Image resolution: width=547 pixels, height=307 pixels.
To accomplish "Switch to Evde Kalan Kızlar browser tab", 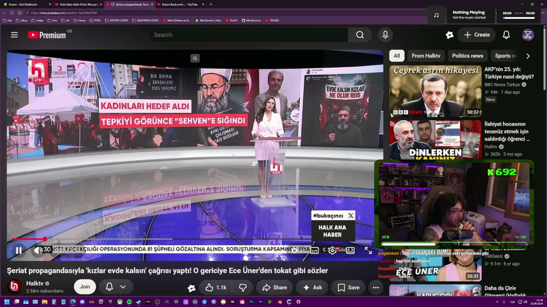I will [79, 4].
